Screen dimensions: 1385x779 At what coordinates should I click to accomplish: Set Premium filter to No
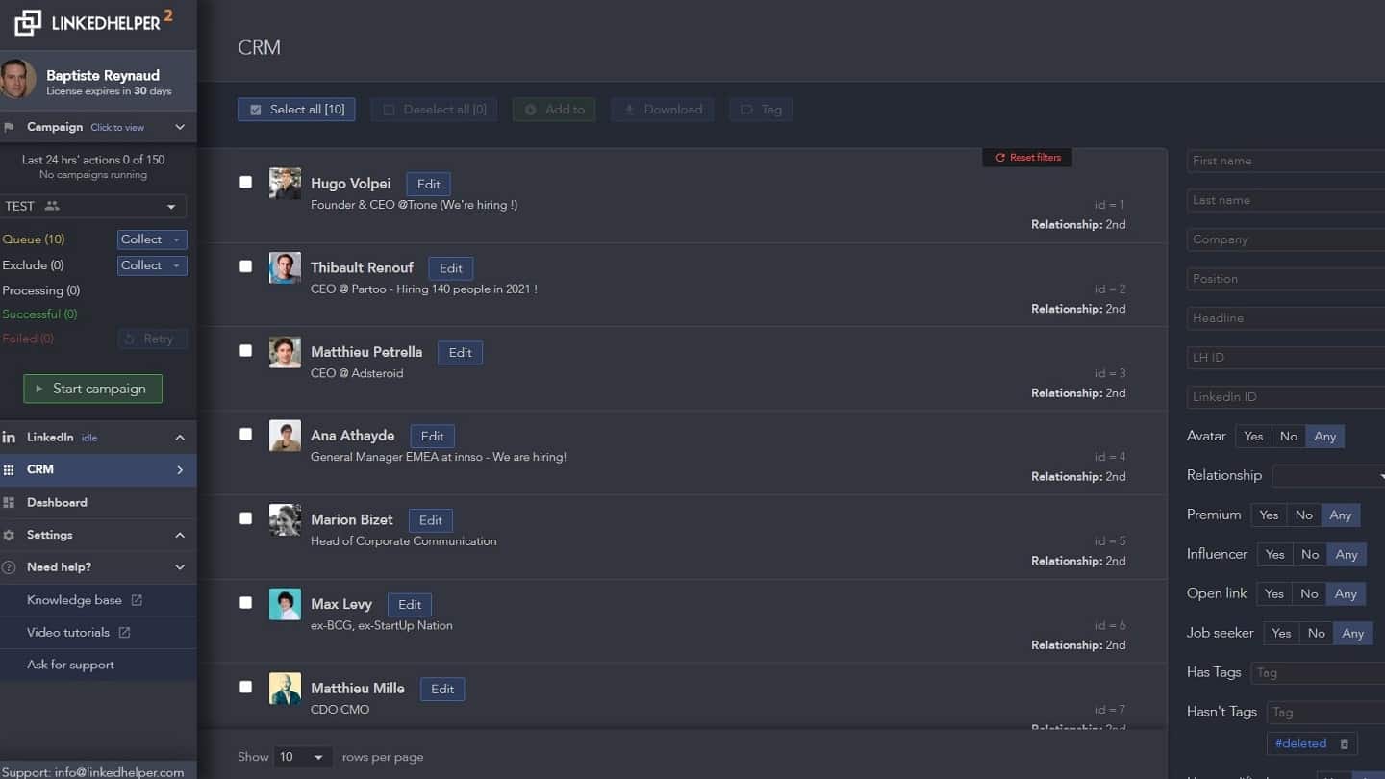tap(1303, 515)
